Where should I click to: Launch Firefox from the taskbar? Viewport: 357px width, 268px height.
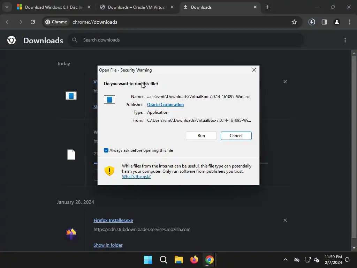(194, 260)
